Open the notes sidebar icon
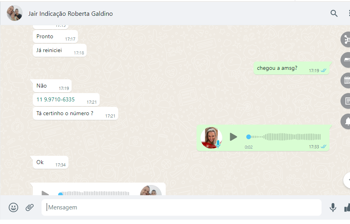Viewport: 350px width, 224px height. (x=347, y=101)
